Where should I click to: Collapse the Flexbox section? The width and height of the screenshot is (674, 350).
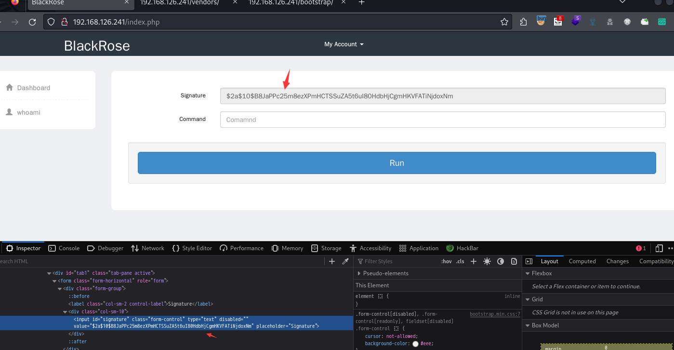[x=528, y=273]
